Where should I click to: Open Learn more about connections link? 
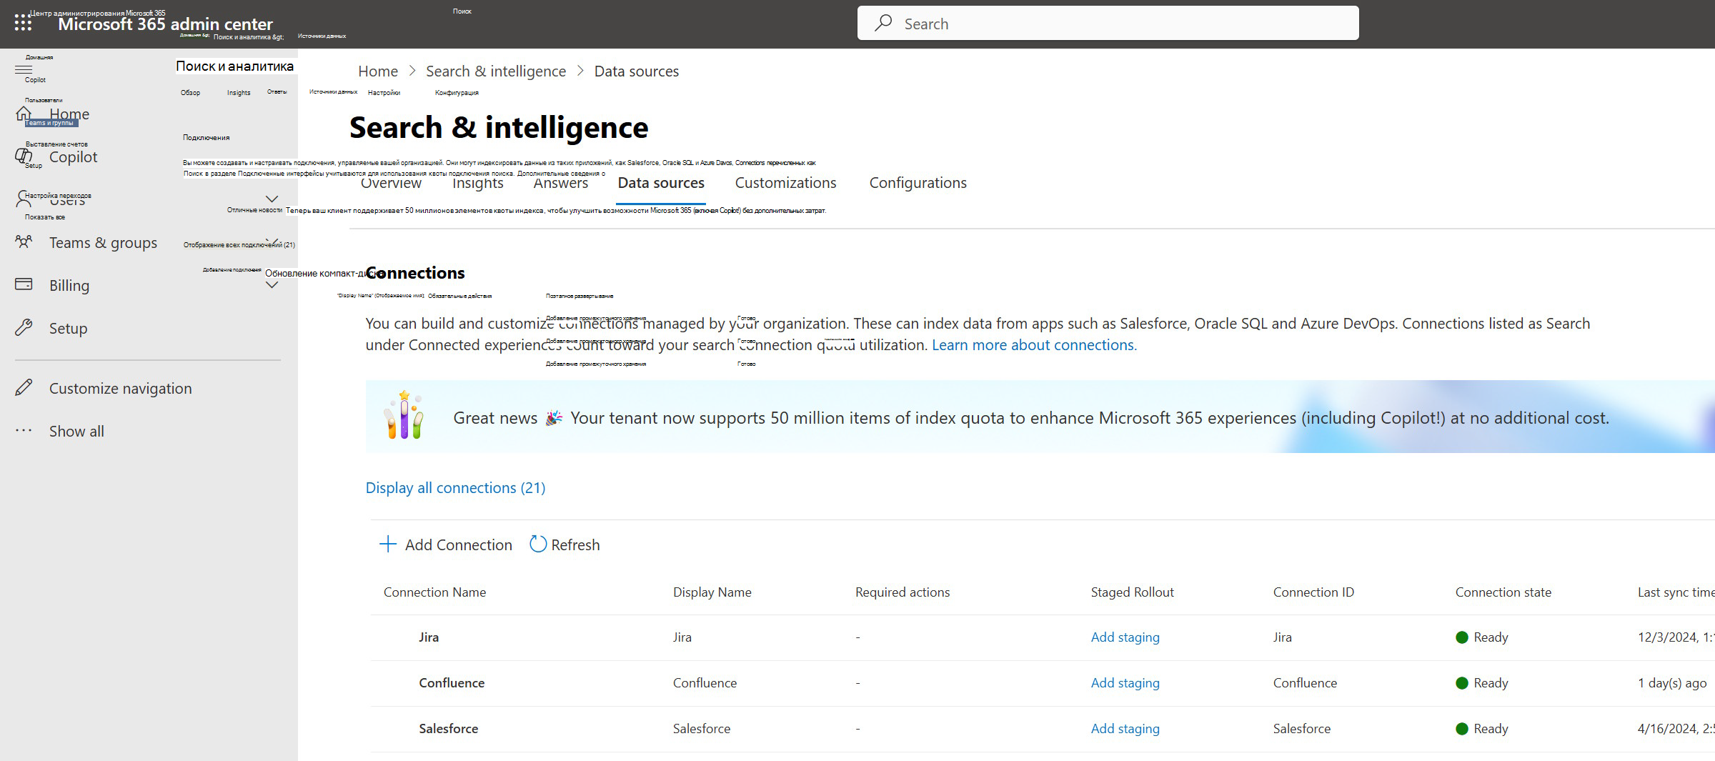click(1033, 345)
